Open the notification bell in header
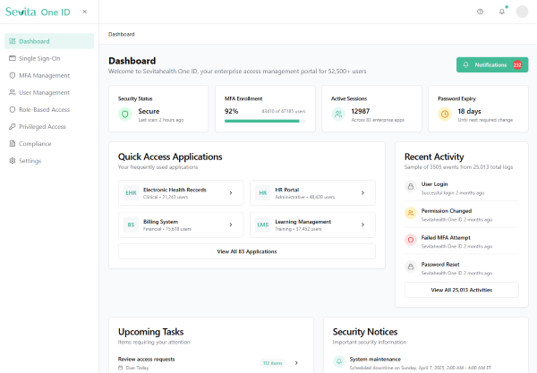Screen dimensions: 537x373 [501, 12]
